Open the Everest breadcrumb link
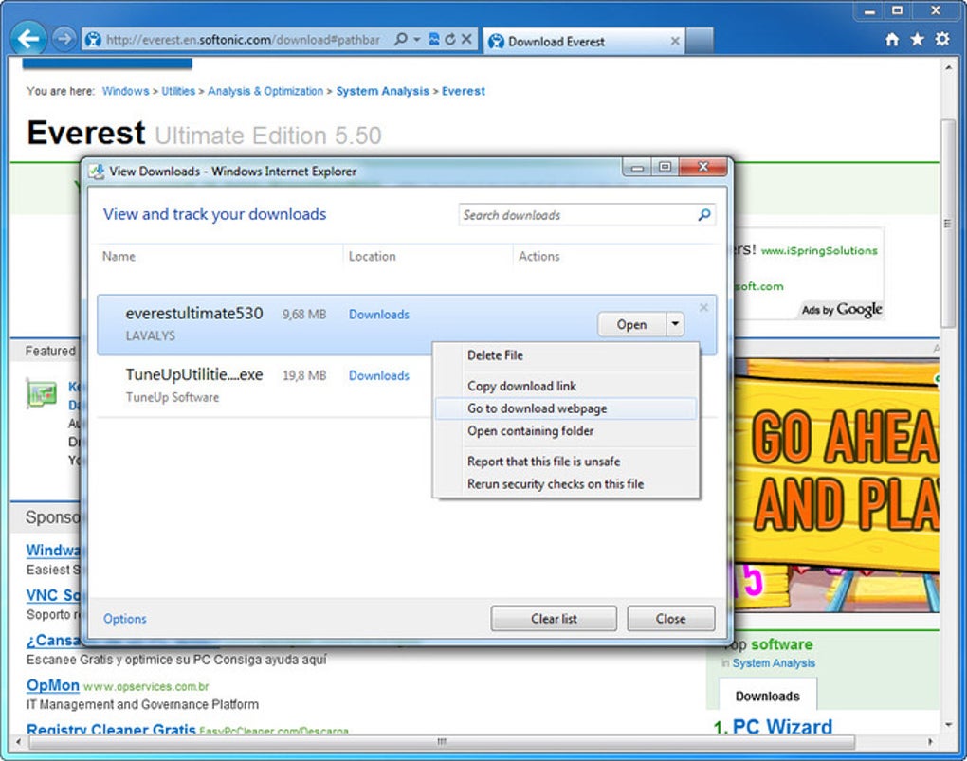 (x=464, y=91)
